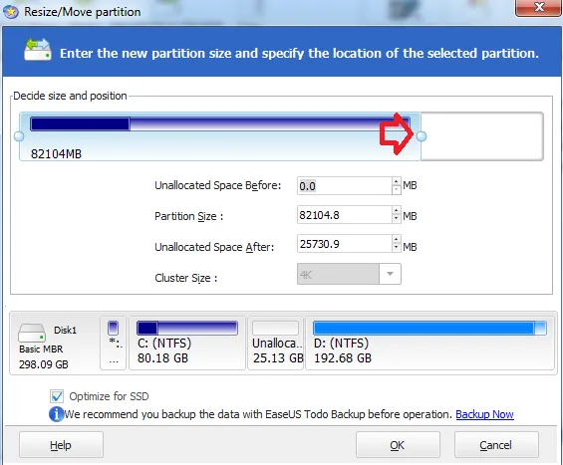The image size is (563, 465).
Task: Click the Optimize for SSD label
Action: click(109, 396)
